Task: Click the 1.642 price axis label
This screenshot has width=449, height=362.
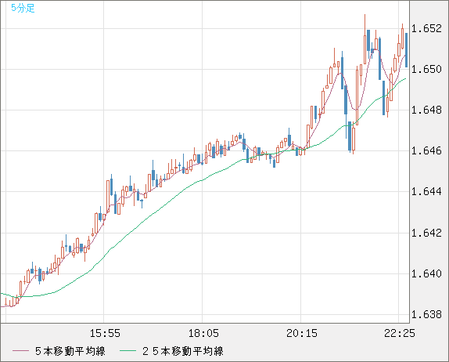Action: pos(426,233)
